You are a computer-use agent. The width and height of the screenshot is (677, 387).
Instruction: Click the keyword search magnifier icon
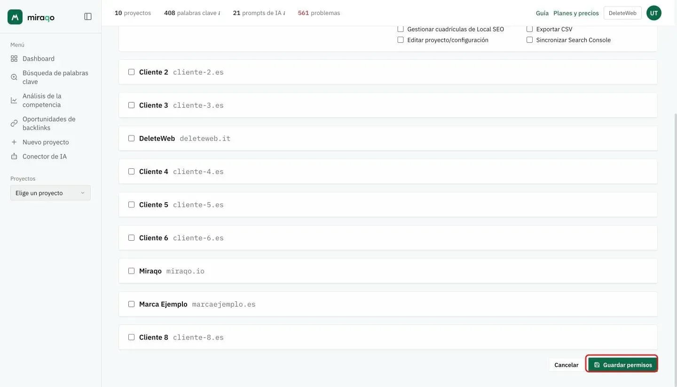click(14, 77)
